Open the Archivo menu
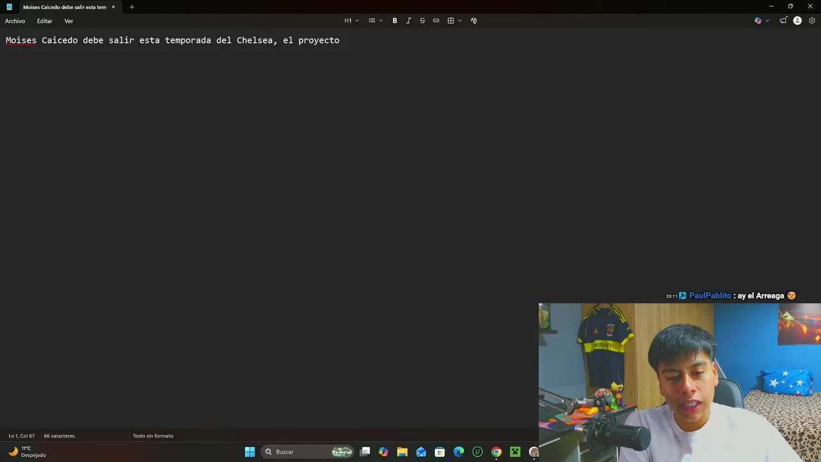The image size is (821, 462). 15,21
